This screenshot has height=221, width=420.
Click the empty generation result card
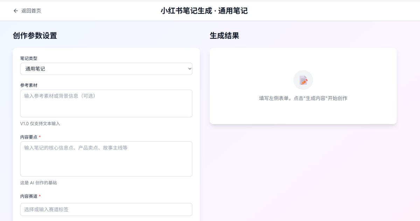(303, 86)
